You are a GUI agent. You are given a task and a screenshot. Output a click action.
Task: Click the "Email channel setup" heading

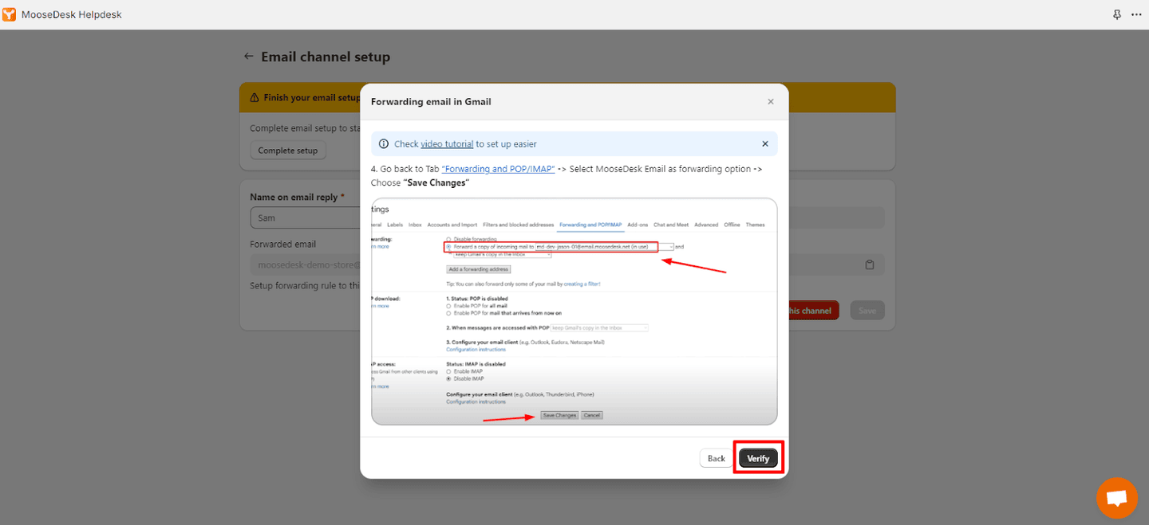click(326, 57)
